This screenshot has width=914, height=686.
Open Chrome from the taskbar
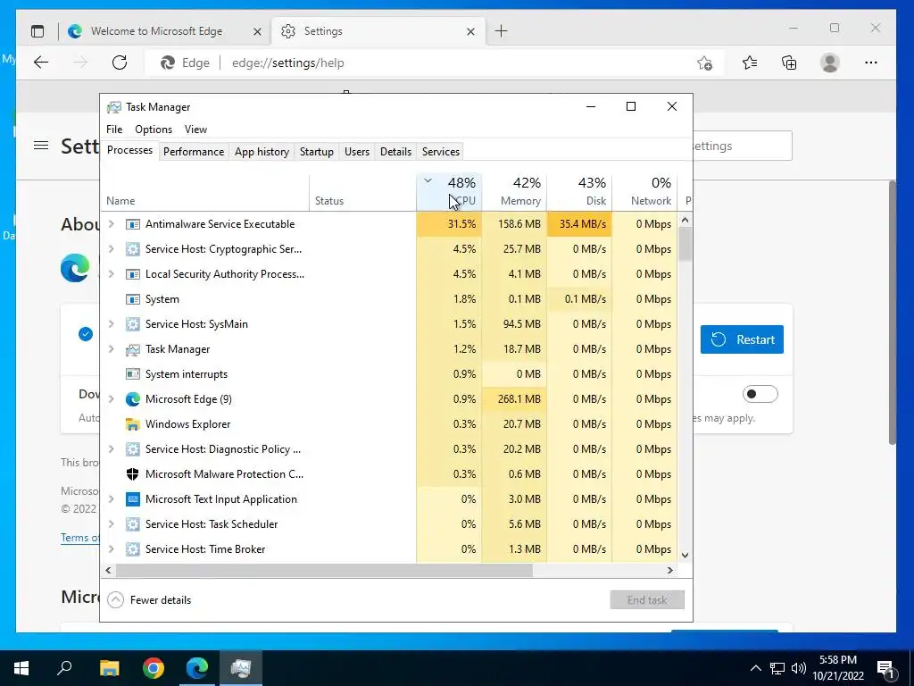pos(154,668)
